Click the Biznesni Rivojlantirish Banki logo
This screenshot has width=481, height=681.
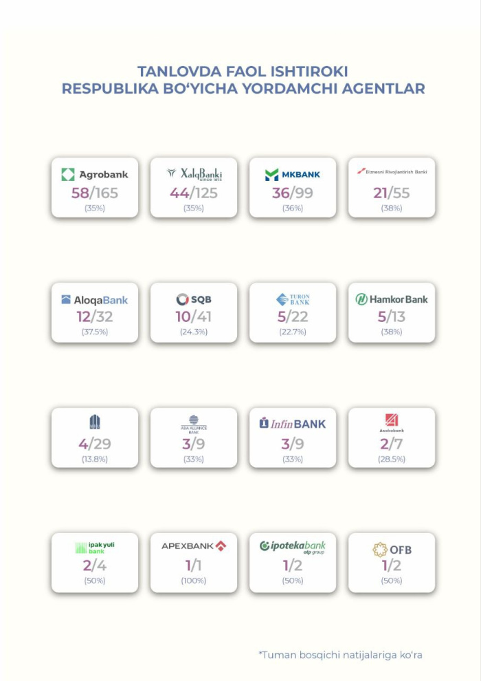[392, 171]
